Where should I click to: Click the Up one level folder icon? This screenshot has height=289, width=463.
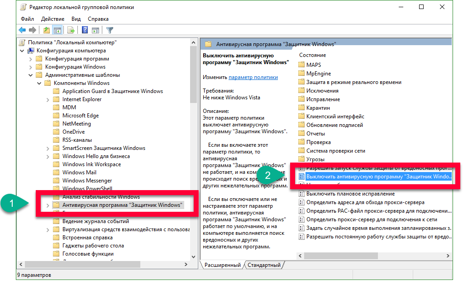[46, 30]
